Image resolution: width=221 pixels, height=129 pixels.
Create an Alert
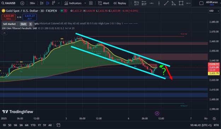tap(104, 3)
